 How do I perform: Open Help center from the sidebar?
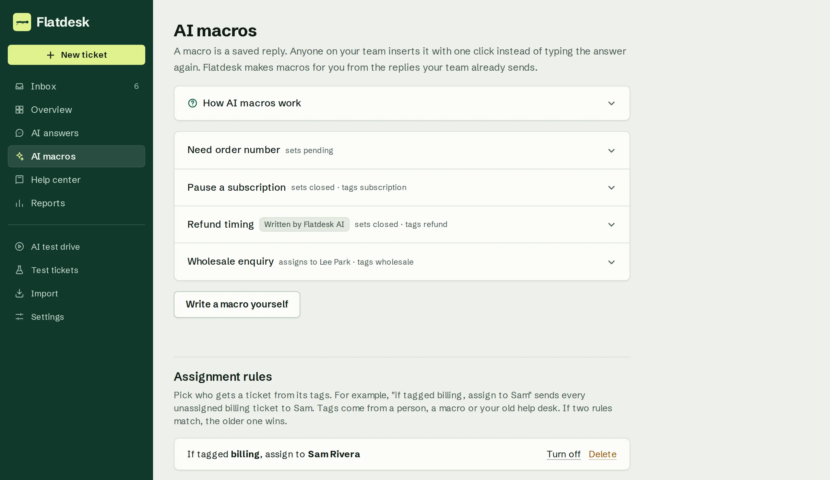pos(77,180)
